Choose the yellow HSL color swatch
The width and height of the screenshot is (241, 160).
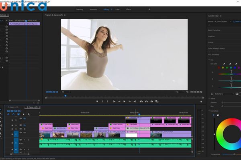pyautogui.click(x=223, y=68)
